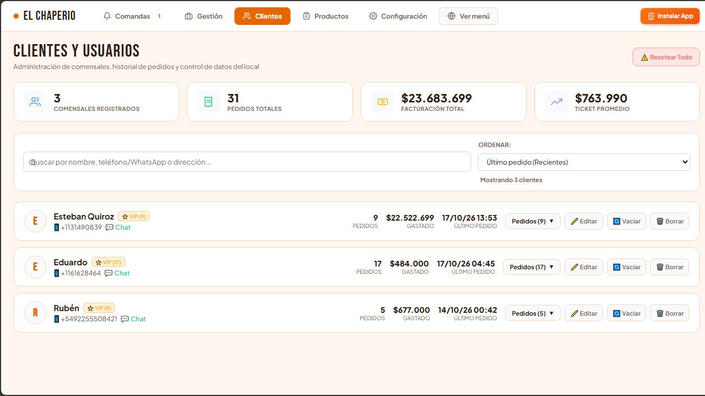The height and width of the screenshot is (396, 705).
Task: Click Vaciar for Eduardo
Action: coord(626,267)
